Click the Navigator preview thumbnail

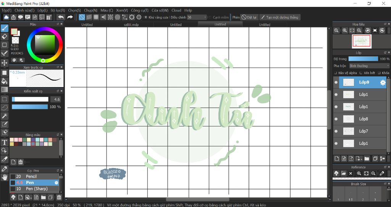(x=362, y=41)
